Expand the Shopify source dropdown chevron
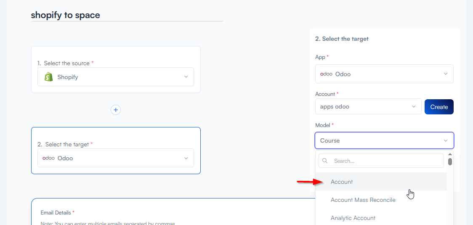The height and width of the screenshot is (225, 473). 186,77
